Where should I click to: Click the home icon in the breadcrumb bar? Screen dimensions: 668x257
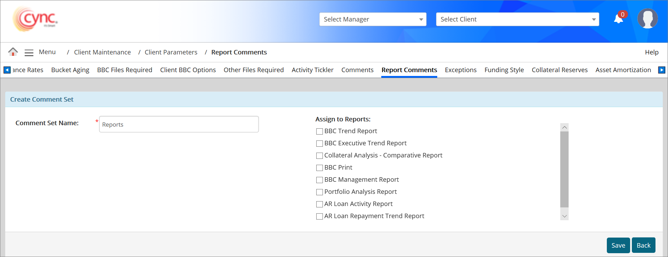13,52
